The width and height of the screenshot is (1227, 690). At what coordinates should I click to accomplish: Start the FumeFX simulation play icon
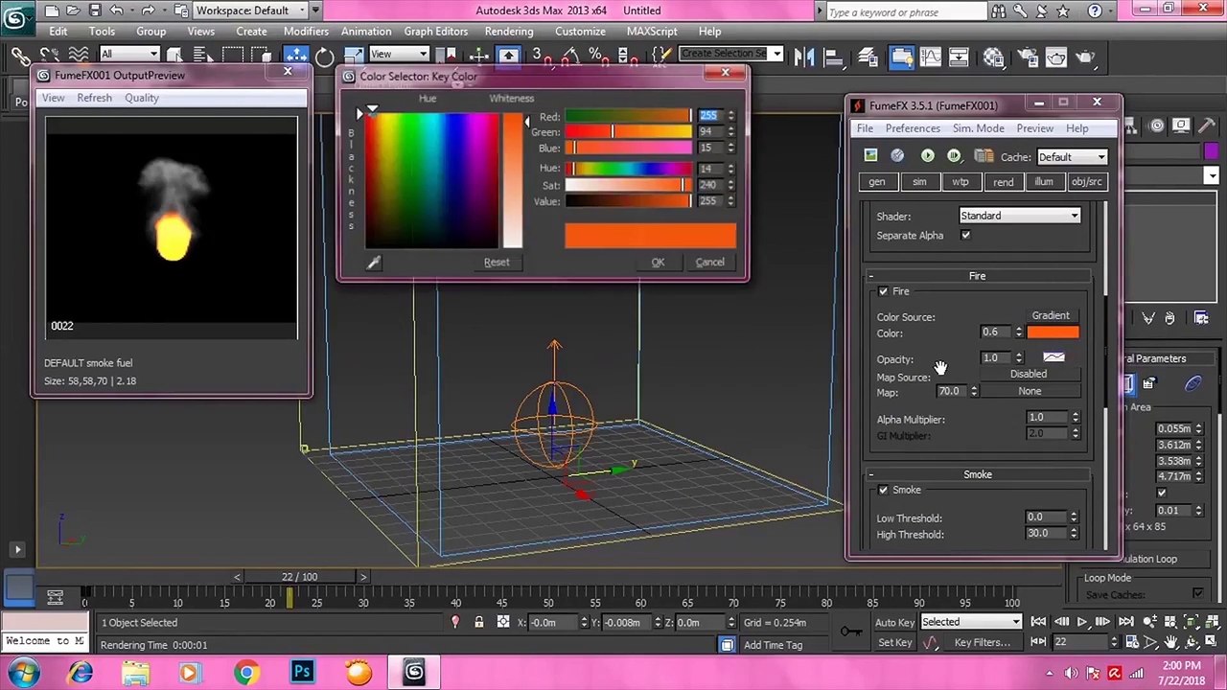(x=927, y=155)
